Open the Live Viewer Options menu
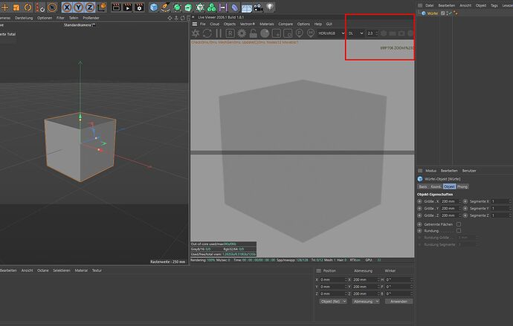Viewport: 513px width, 326px height. pos(303,25)
